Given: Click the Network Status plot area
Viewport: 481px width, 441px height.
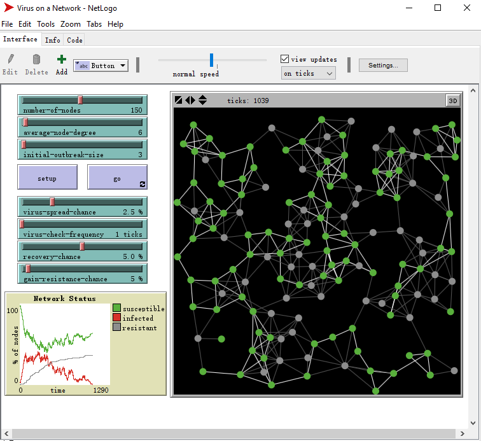Looking at the screenshot, I should pos(65,344).
